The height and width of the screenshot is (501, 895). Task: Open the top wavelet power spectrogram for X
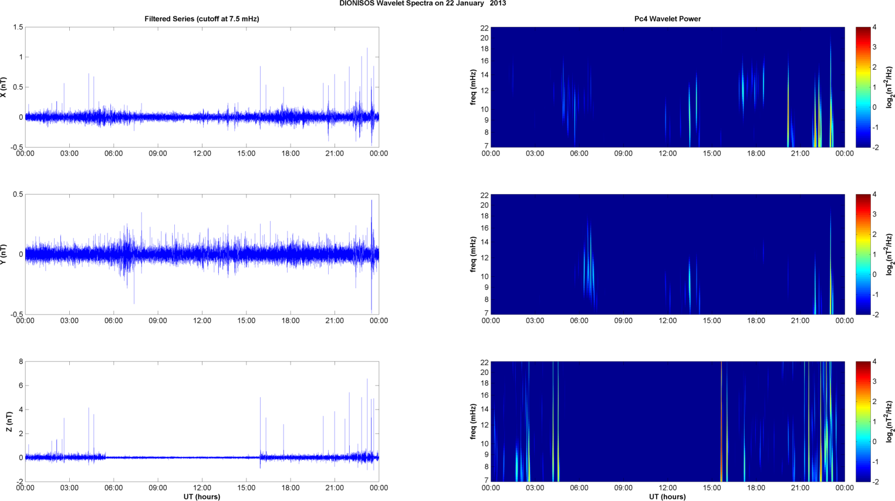click(667, 87)
